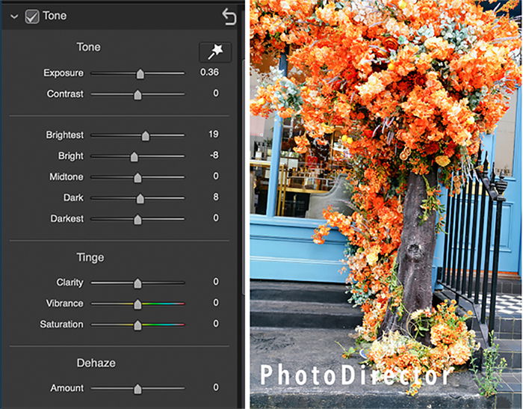Click the auto tone magic wand icon
This screenshot has height=409, width=523.
215,52
